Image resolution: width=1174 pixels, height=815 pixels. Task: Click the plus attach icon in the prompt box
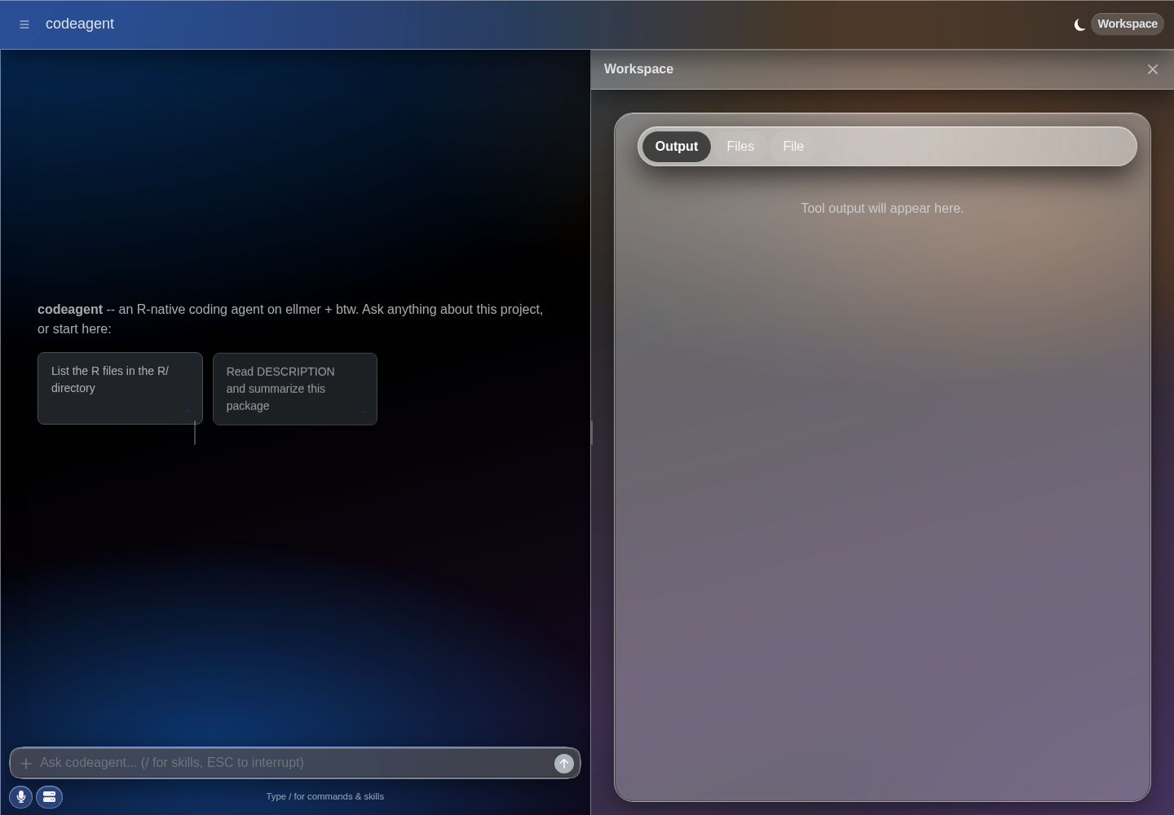tap(26, 764)
